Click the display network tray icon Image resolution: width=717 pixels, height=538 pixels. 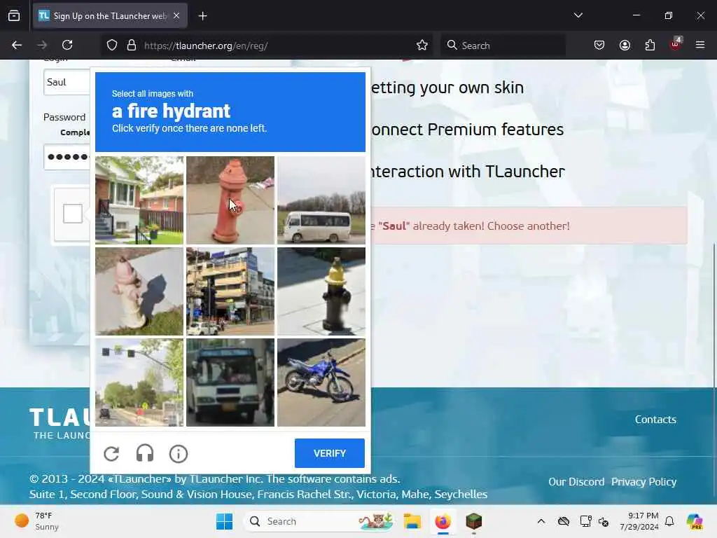[x=585, y=521]
